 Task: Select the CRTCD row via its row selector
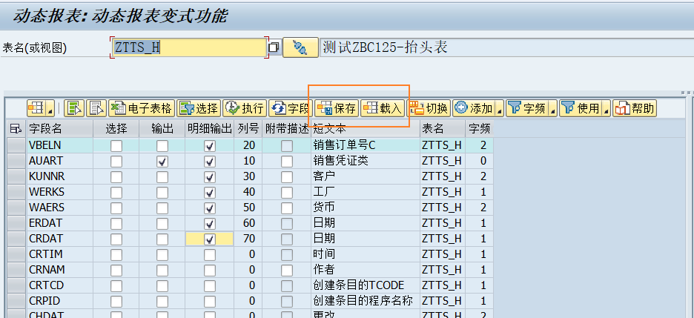16,285
